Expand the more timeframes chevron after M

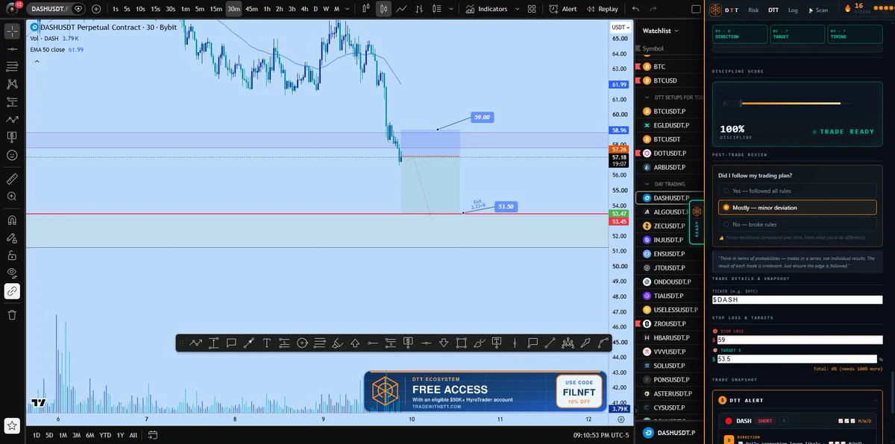(348, 9)
